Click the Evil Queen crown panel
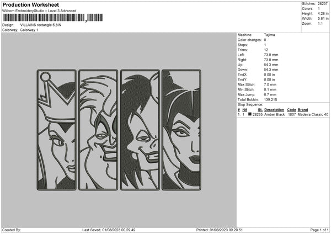The height and width of the screenshot is (234, 331). pyautogui.click(x=57, y=130)
